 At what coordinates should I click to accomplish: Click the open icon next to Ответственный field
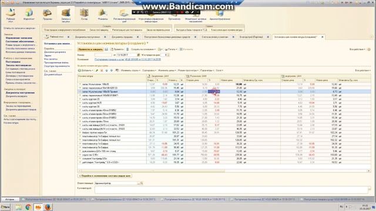coord(142,183)
